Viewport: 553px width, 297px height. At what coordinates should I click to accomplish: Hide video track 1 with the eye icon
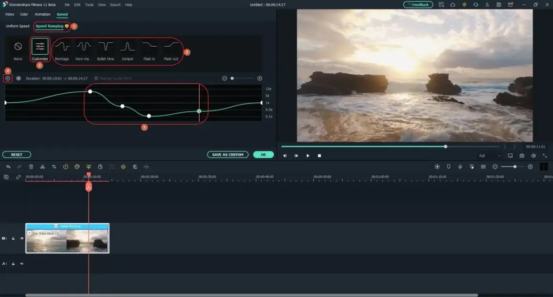pyautogui.click(x=22, y=238)
